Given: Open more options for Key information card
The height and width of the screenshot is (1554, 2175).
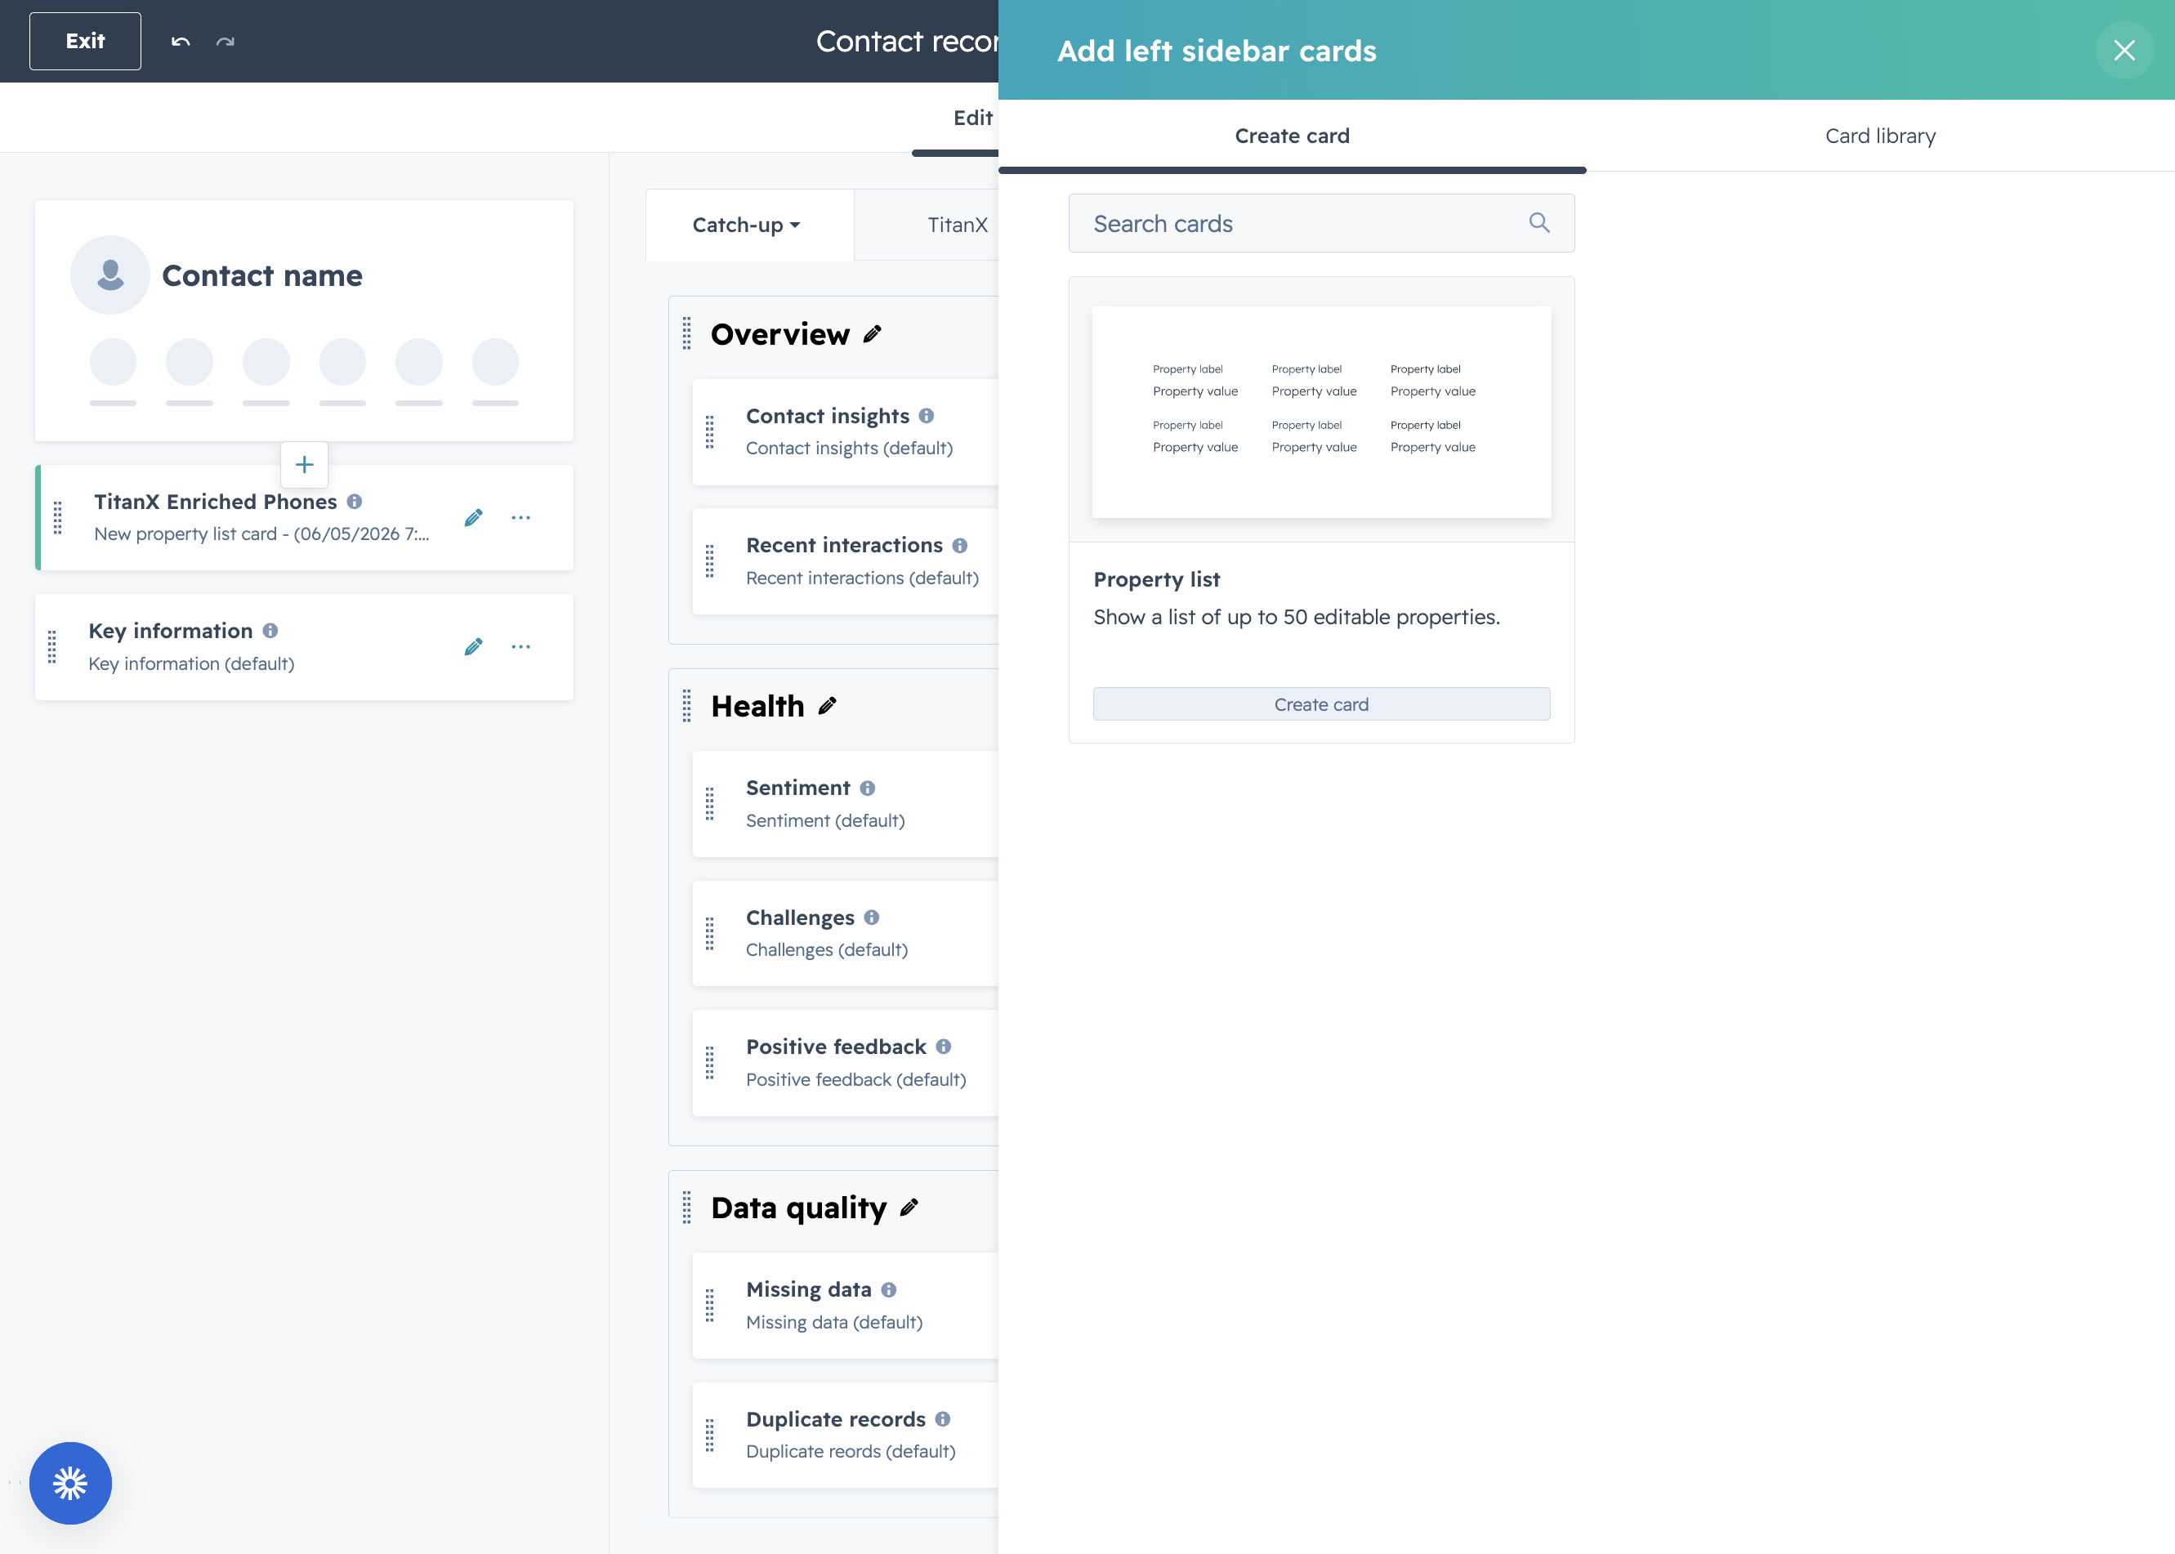Looking at the screenshot, I should pyautogui.click(x=520, y=647).
